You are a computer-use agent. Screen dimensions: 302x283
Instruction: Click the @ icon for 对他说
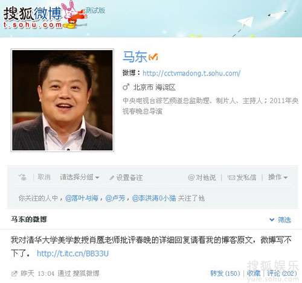tap(191, 177)
